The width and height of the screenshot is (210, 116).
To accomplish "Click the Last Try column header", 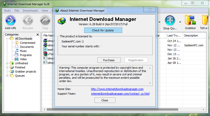I will (175, 35).
